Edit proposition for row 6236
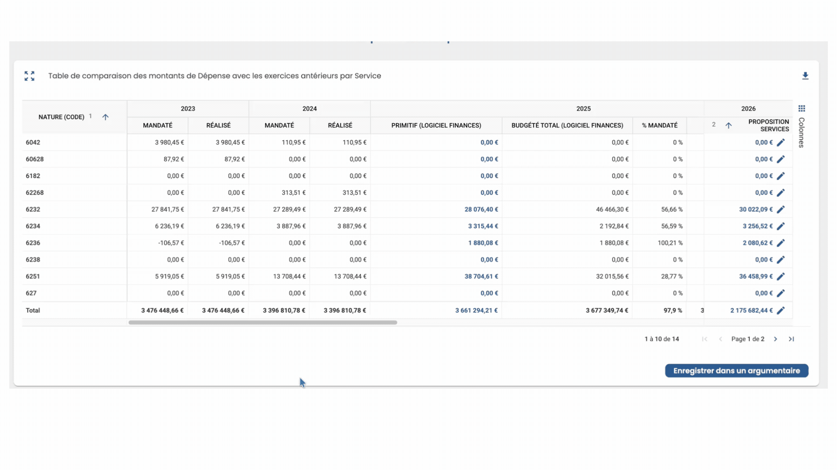Viewport: 837px width, 470px height. 781,243
